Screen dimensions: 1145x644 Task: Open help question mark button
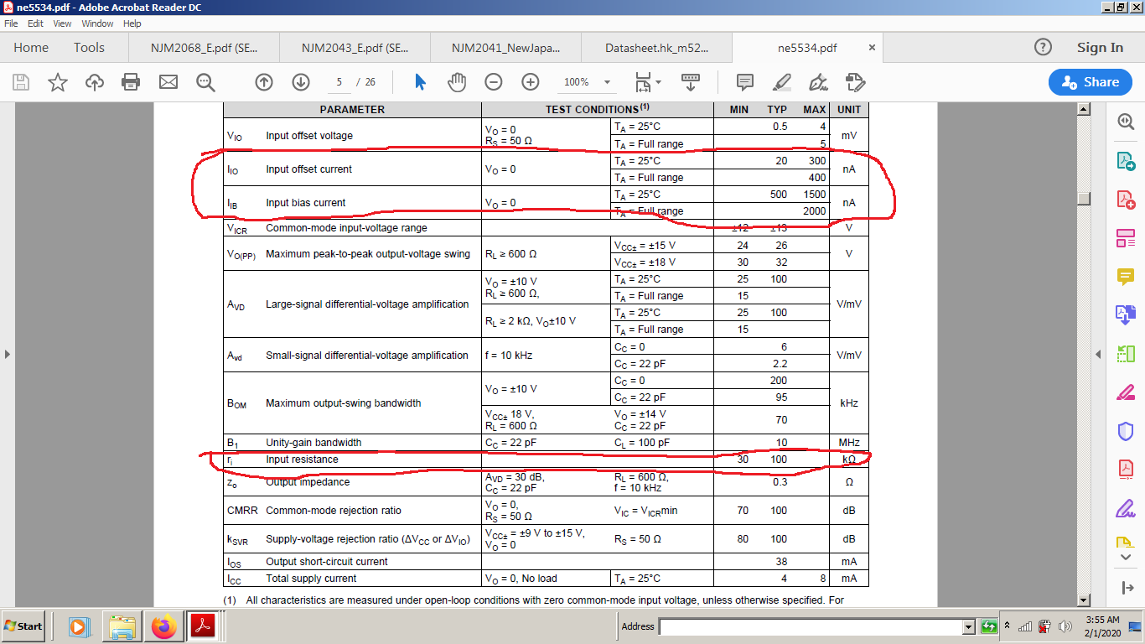pos(1043,48)
